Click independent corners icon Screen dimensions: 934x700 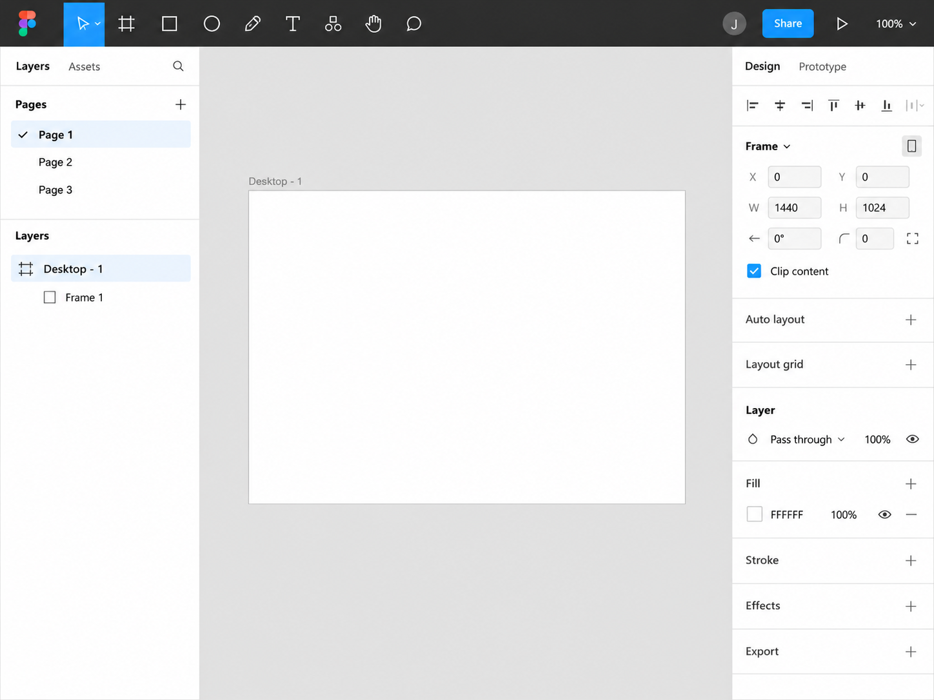(912, 238)
